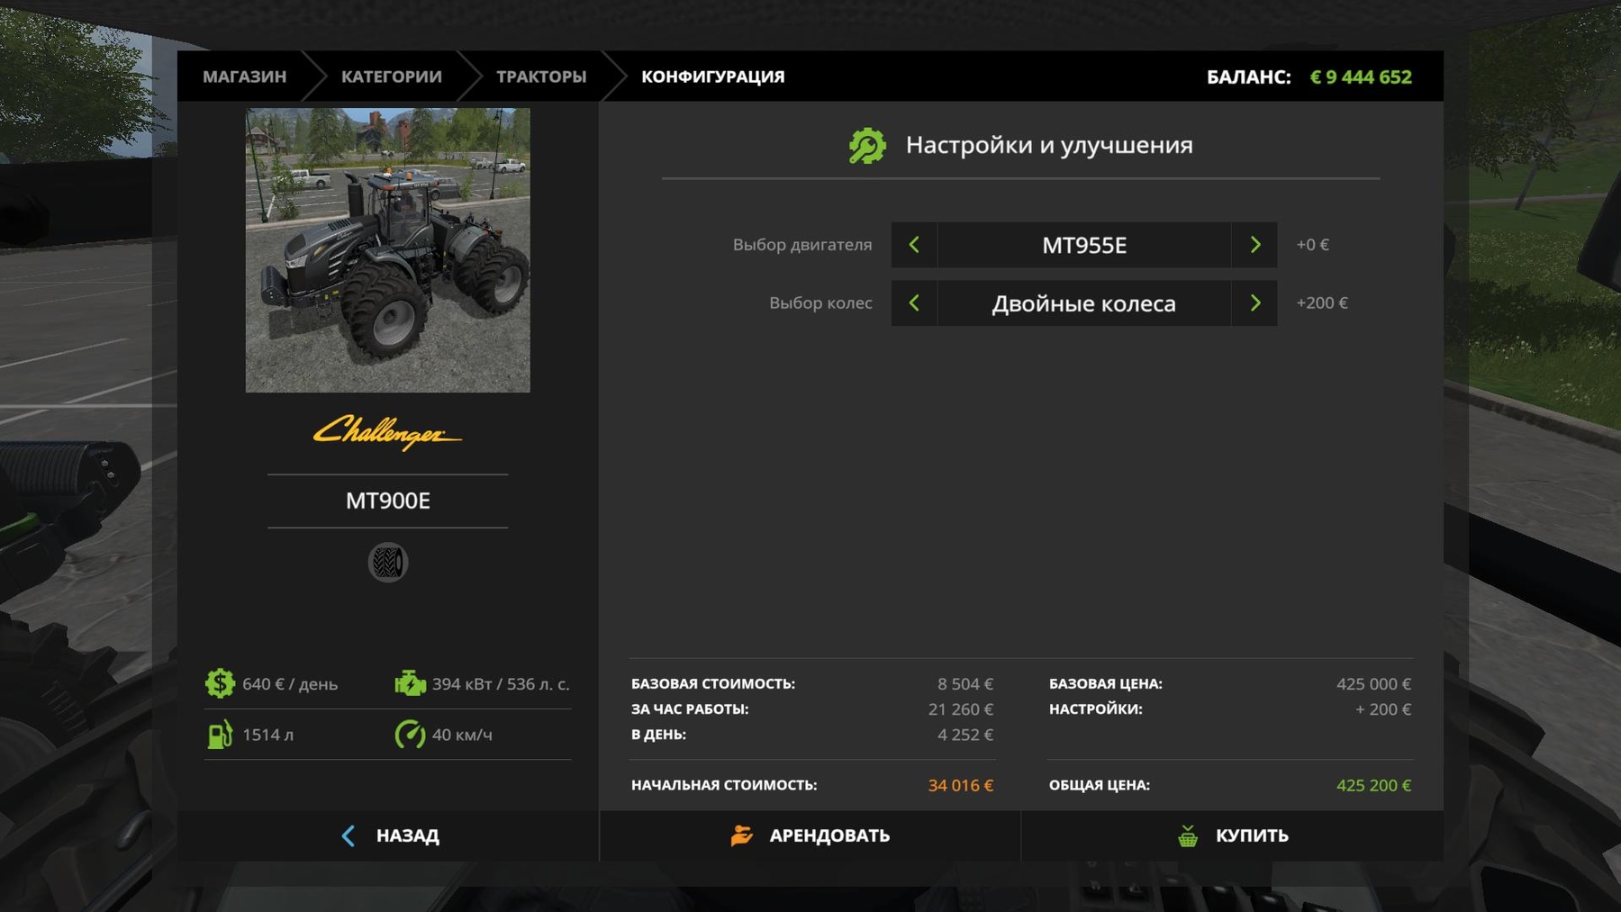The width and height of the screenshot is (1621, 912).
Task: Click the green wrench gear settings icon
Action: click(x=867, y=146)
